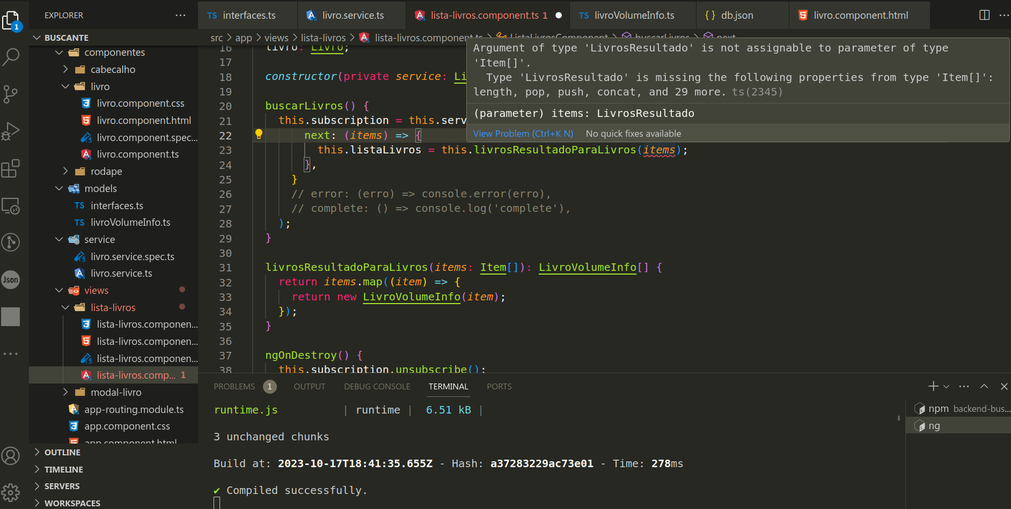The width and height of the screenshot is (1011, 509).
Task: Click LivroVolumeInfo type on line 31
Action: [x=588, y=267]
